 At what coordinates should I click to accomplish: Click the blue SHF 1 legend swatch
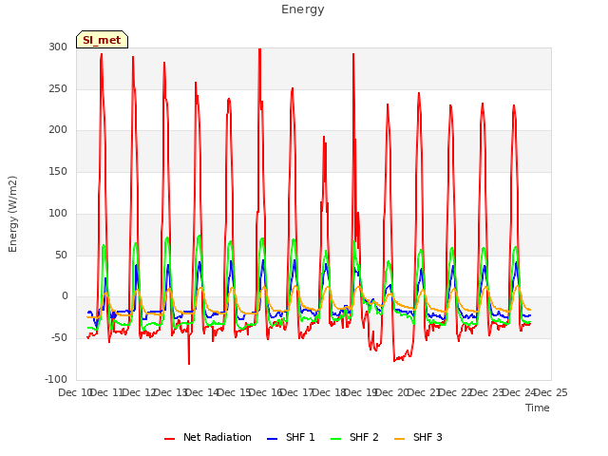(273, 439)
